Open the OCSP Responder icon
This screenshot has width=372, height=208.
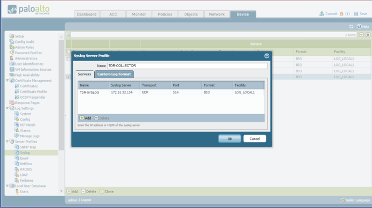(17, 97)
